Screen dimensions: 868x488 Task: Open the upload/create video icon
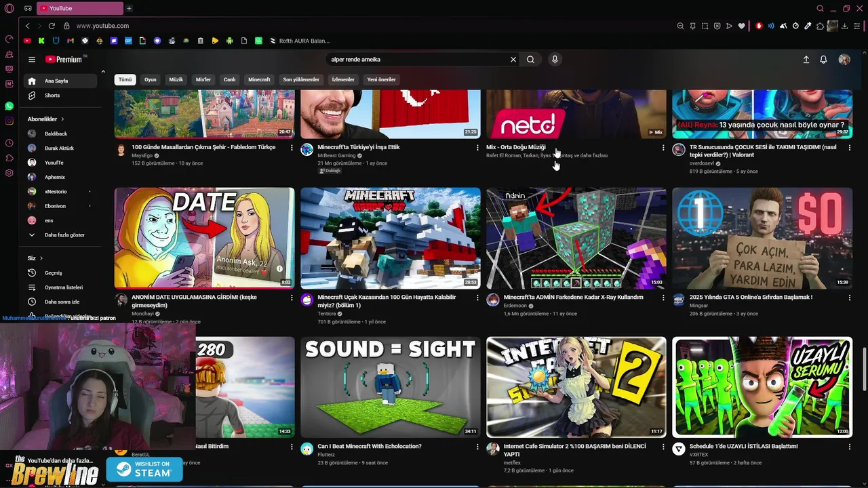(x=806, y=60)
